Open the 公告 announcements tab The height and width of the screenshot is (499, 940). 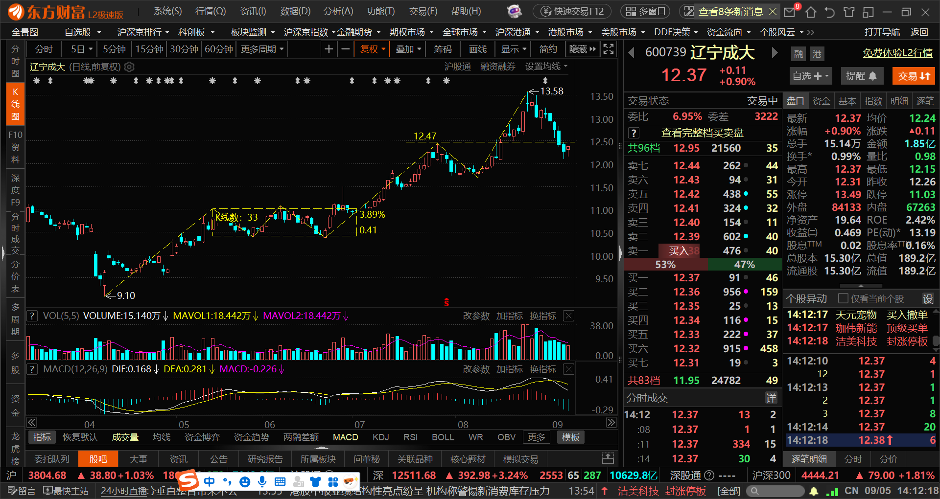click(x=218, y=459)
